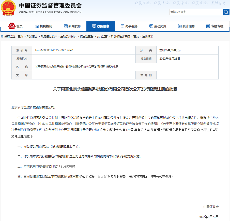Click the location pin icon in breadcrumb

(x=2, y=36)
